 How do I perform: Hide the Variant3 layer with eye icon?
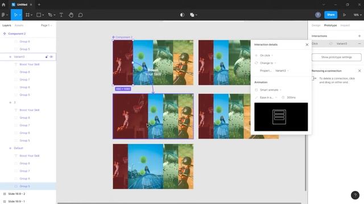[x=51, y=57]
